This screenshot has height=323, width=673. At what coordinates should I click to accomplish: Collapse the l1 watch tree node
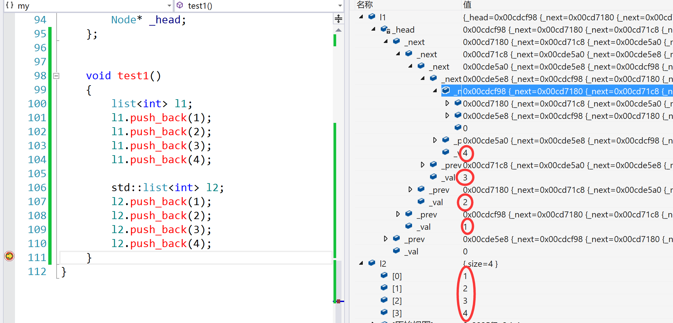click(361, 17)
